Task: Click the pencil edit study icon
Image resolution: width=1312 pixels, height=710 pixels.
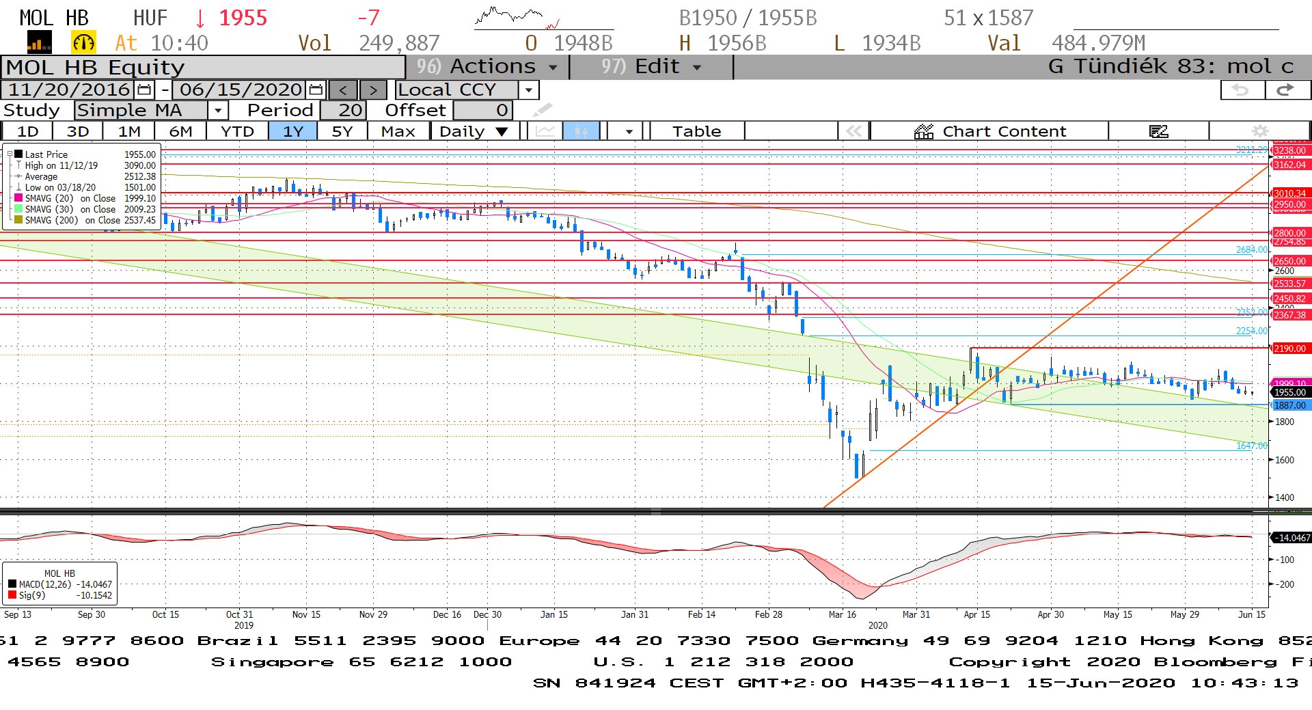Action: click(x=543, y=110)
